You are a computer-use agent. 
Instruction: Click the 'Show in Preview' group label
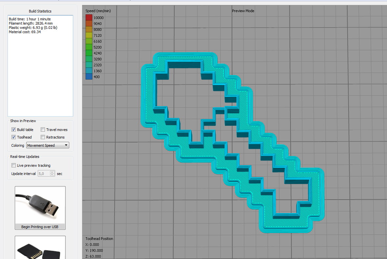tap(23, 121)
